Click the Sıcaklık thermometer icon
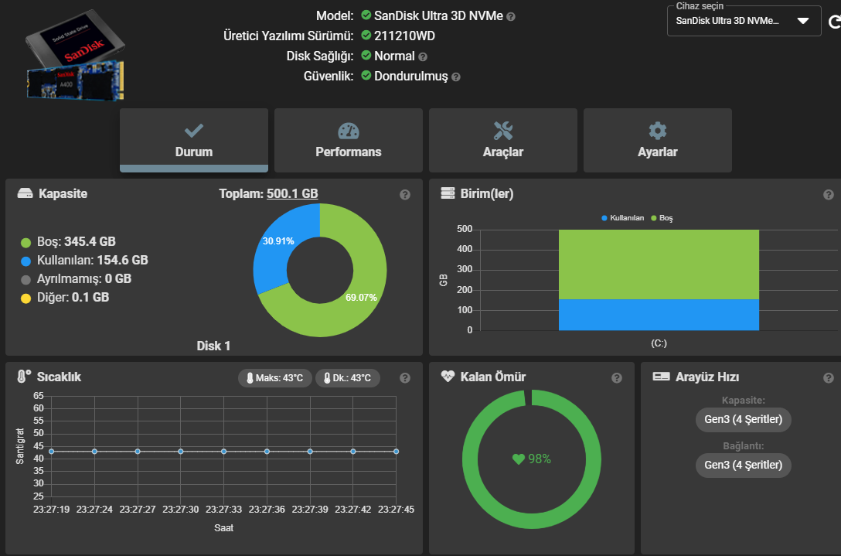This screenshot has height=556, width=841. pyautogui.click(x=24, y=377)
